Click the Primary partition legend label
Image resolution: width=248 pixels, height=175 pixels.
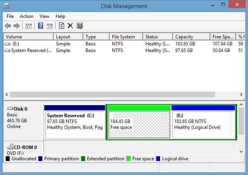(x=61, y=159)
